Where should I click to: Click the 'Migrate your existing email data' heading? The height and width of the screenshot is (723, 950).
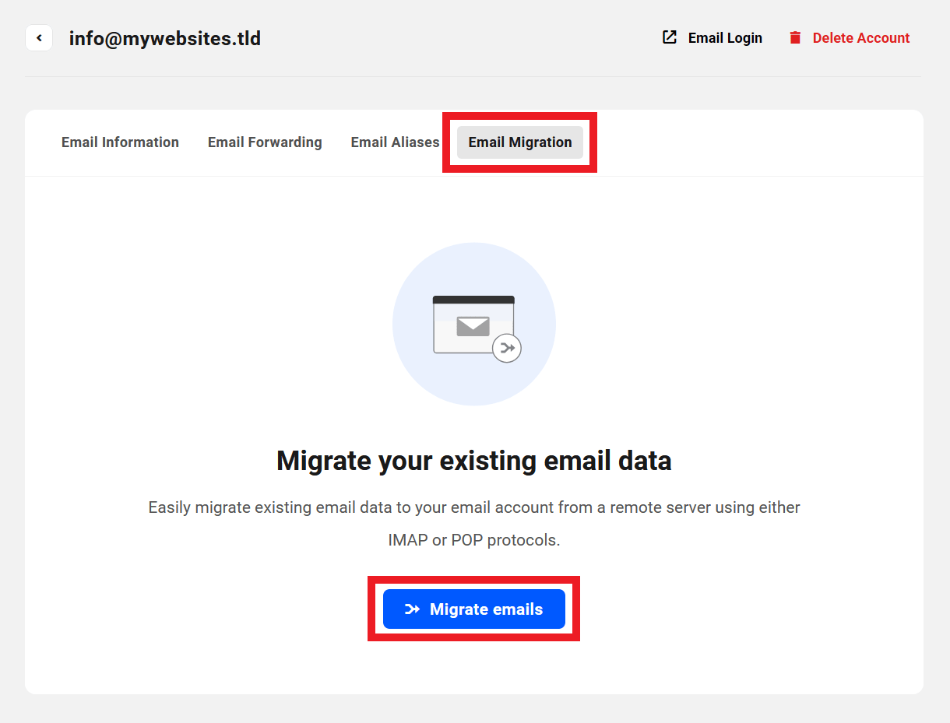tap(474, 461)
